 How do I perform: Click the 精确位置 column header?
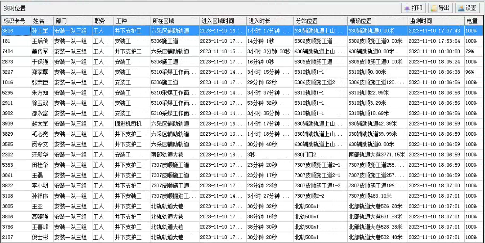[377, 21]
